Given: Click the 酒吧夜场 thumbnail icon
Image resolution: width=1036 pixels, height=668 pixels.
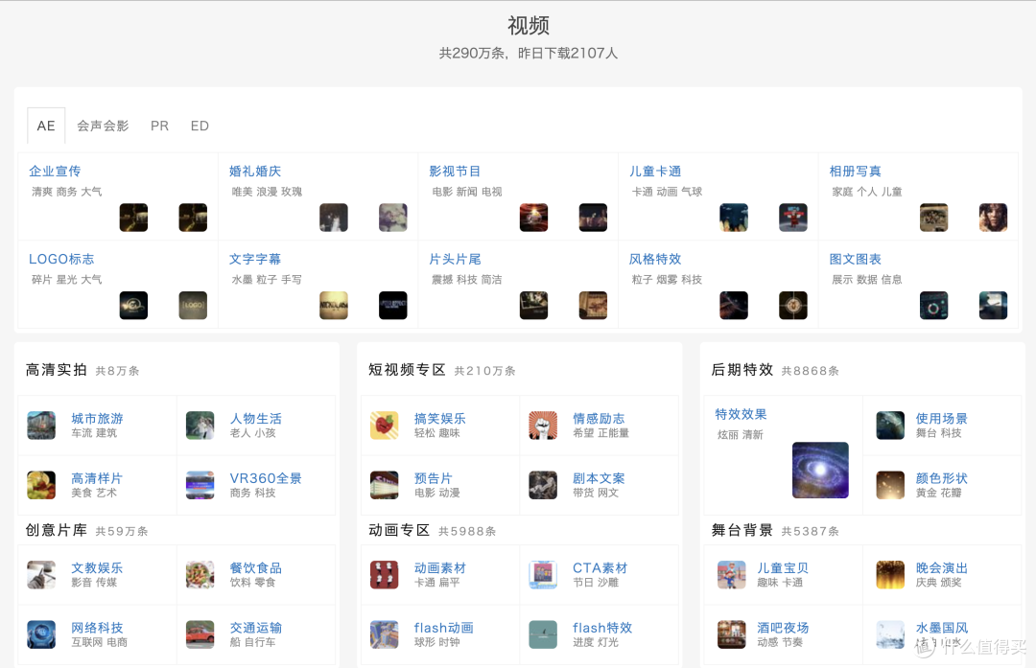Looking at the screenshot, I should [x=731, y=634].
